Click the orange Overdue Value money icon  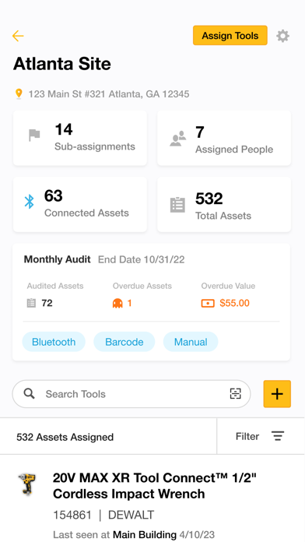pos(208,303)
